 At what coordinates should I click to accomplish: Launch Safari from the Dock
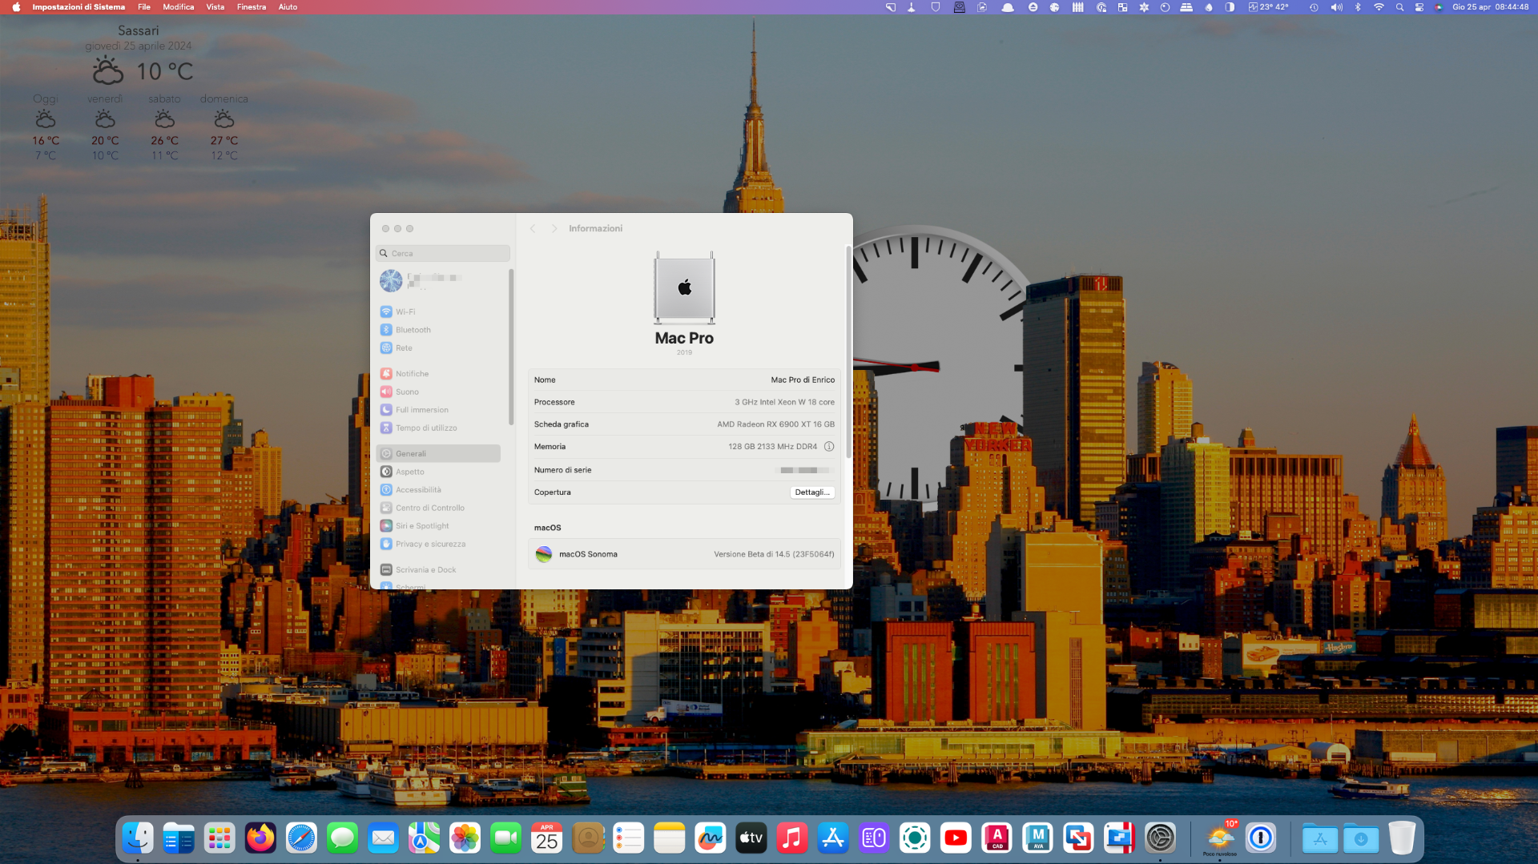point(301,838)
